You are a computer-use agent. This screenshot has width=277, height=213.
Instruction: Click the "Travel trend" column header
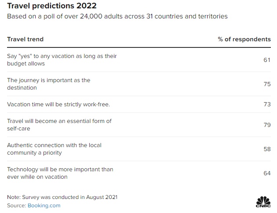(x=25, y=39)
